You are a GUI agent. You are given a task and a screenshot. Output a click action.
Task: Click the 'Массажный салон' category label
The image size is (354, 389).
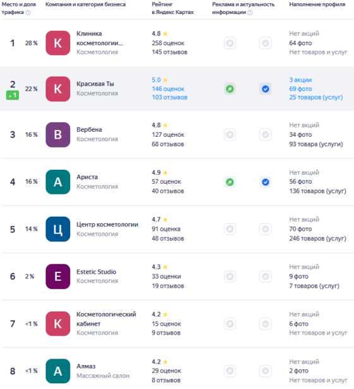103,376
